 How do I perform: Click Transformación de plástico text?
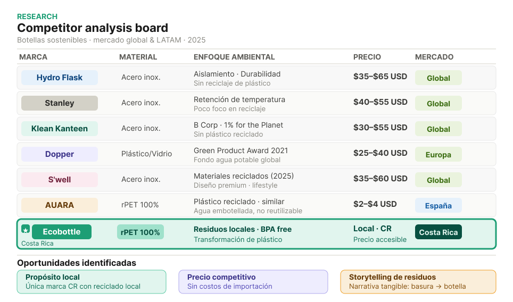pyautogui.click(x=238, y=240)
